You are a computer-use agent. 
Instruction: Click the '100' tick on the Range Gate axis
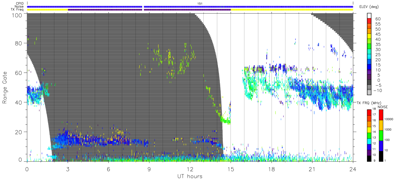click(x=17, y=15)
